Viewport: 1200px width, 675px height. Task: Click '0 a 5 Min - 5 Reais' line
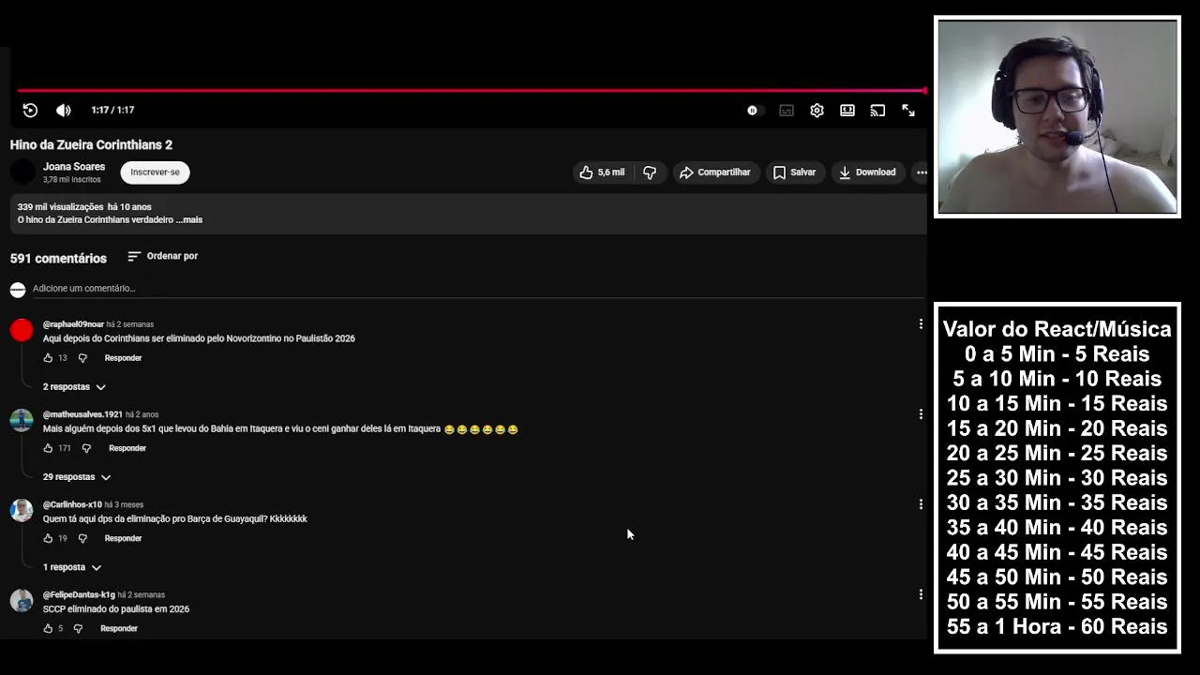click(1057, 353)
